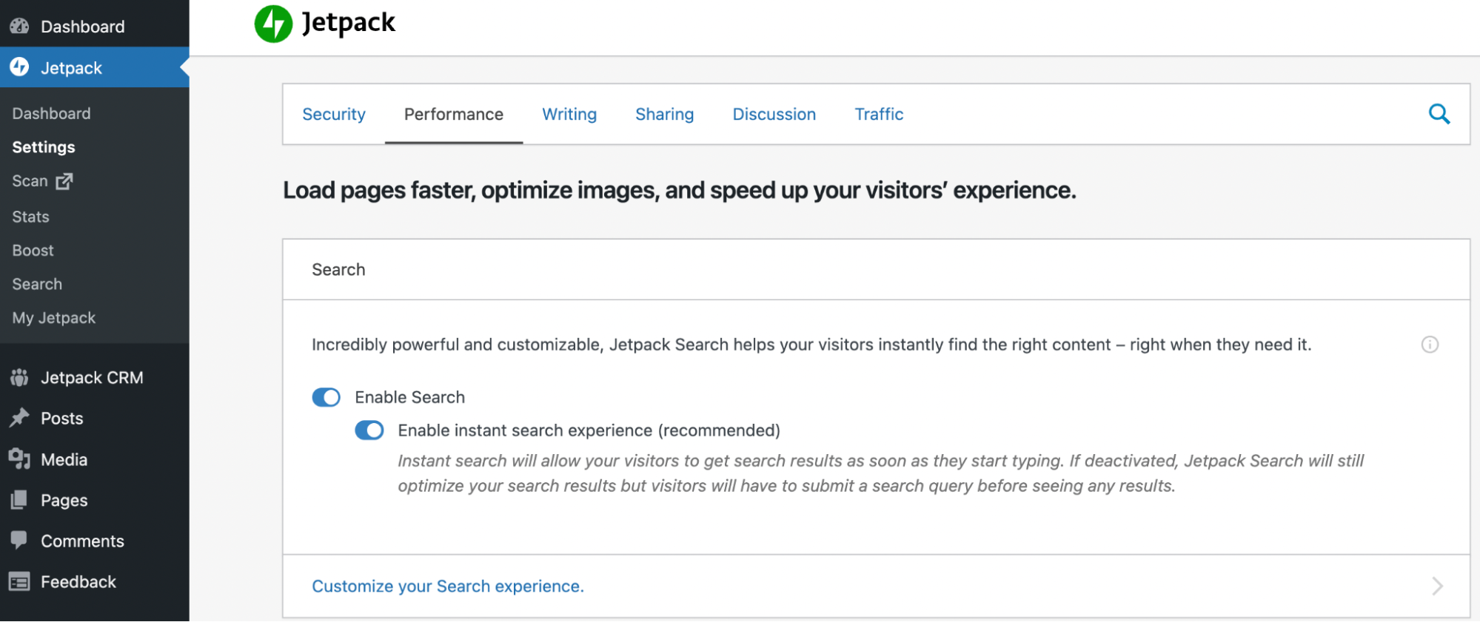
Task: Click the WordPress Dashboard gauge icon
Action: coord(19,27)
